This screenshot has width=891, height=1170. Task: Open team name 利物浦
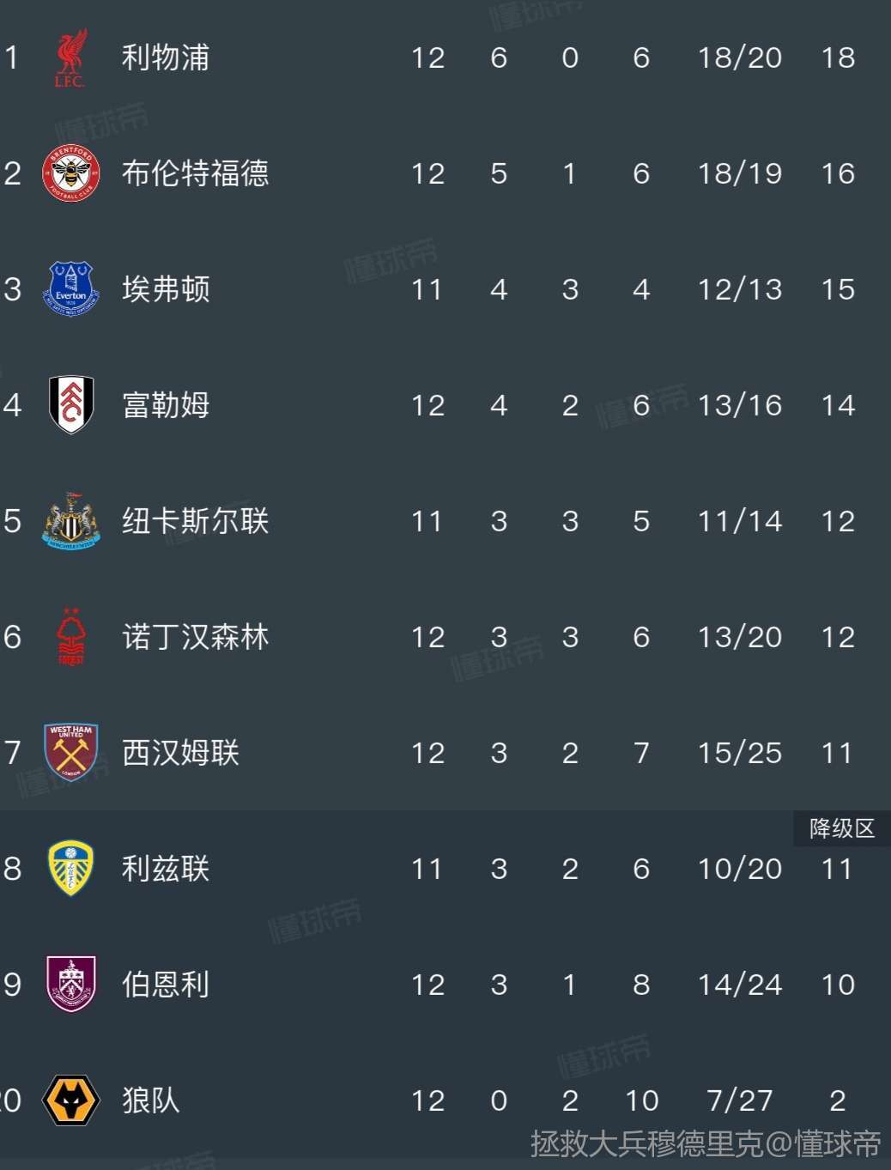click(165, 58)
